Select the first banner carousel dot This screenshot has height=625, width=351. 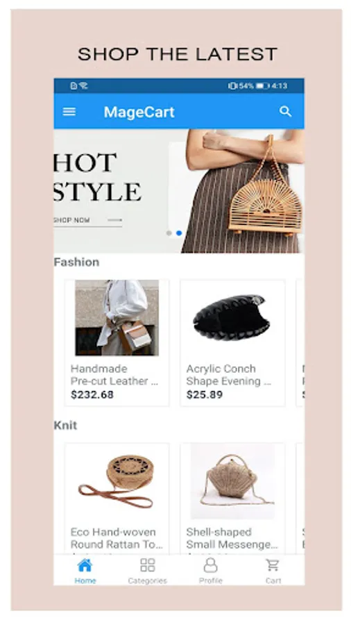tap(169, 233)
